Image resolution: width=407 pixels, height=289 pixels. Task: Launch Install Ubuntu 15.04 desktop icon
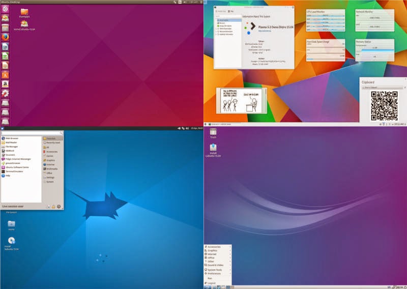[x=24, y=26]
